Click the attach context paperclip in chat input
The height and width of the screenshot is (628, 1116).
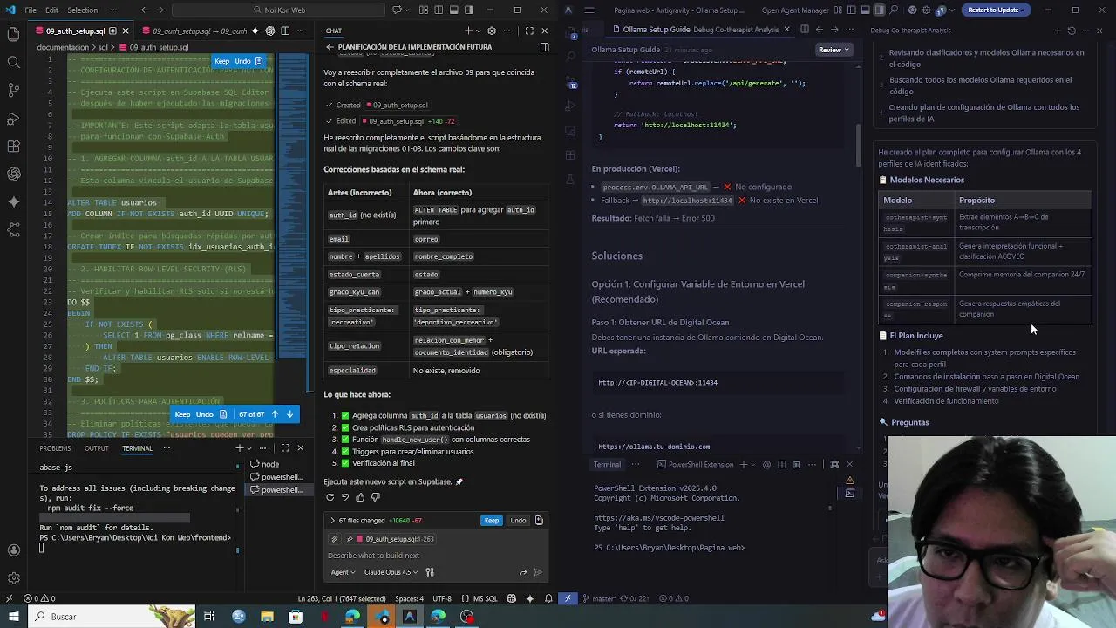tap(334, 539)
